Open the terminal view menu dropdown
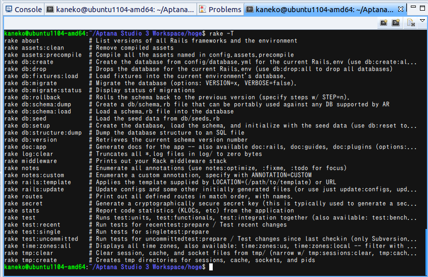The image size is (428, 277). point(422,21)
